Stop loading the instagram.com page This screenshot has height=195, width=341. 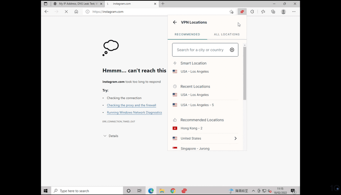(x=66, y=12)
